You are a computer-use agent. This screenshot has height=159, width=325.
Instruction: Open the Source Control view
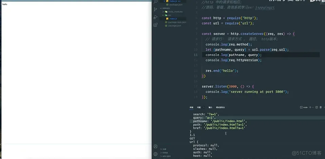[155, 9]
